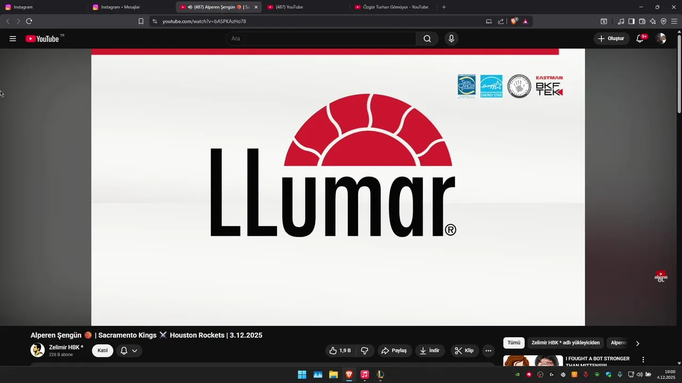The image size is (682, 383).
Task: Click the İndir download button
Action: 429,351
